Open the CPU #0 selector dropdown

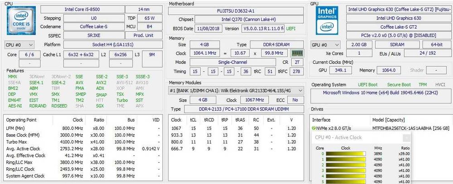tap(19, 45)
